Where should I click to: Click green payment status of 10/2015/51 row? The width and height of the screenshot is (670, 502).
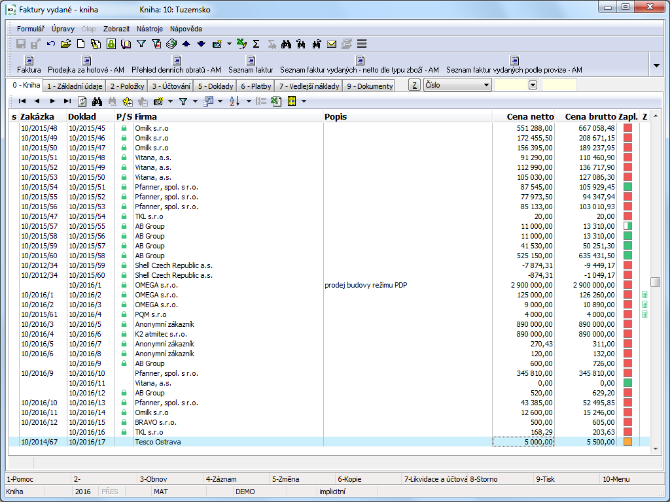coord(627,187)
